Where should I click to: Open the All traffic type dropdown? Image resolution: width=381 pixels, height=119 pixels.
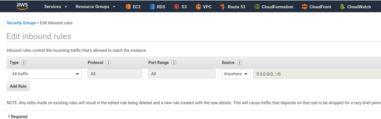click(x=46, y=74)
